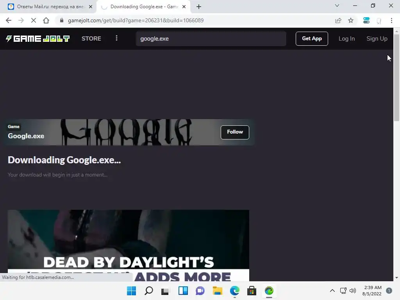Open Widgets from taskbar
This screenshot has height=300, width=400.
pos(183,291)
